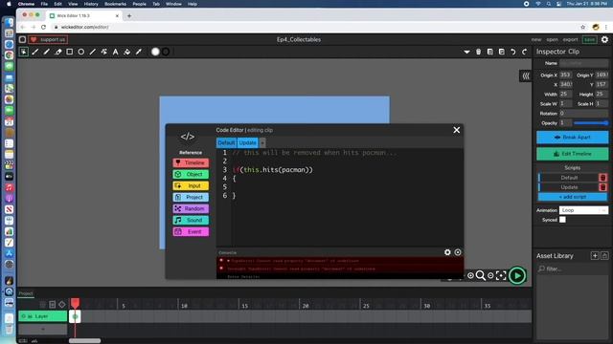Expand the Object reference category
The image size is (613, 344).
click(x=191, y=174)
